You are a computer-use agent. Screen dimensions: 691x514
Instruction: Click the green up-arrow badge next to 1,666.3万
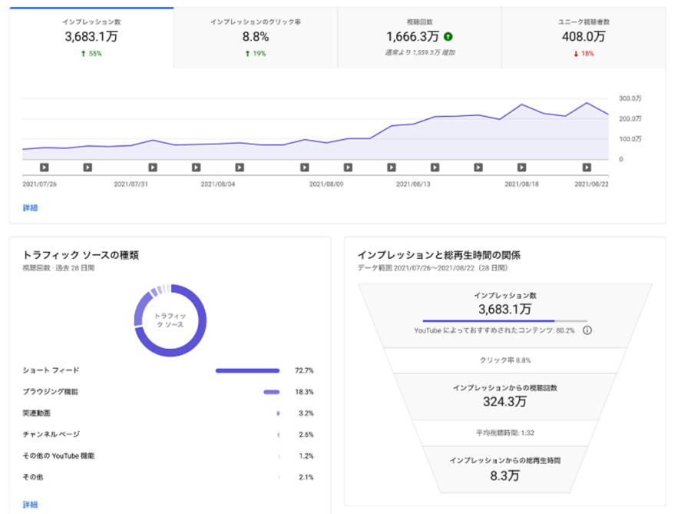click(x=448, y=36)
